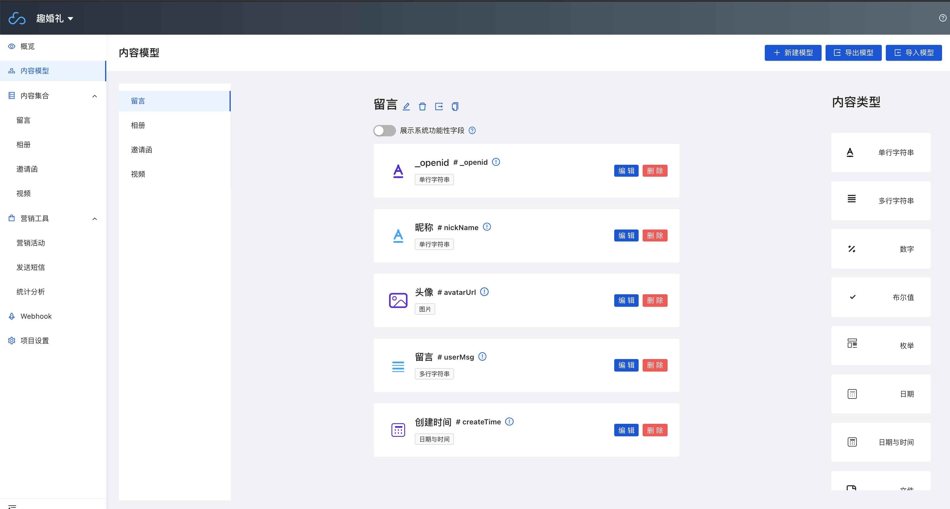Viewport: 950px width, 509px height.
Task: Open the 趣婚礼 project dropdown
Action: pos(55,18)
